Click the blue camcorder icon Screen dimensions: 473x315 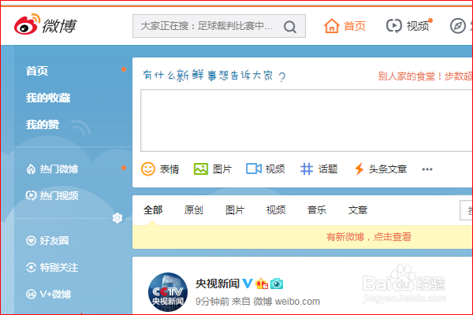254,169
